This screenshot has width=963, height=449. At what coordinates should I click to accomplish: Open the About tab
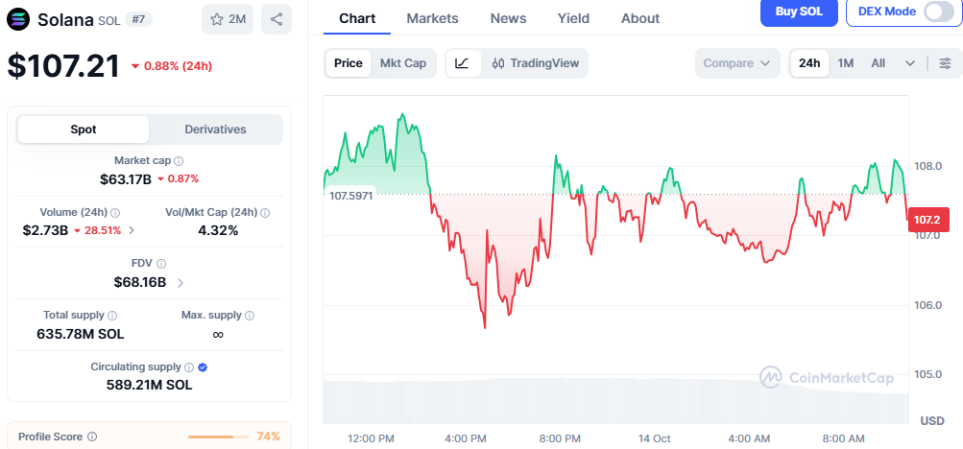pos(640,18)
